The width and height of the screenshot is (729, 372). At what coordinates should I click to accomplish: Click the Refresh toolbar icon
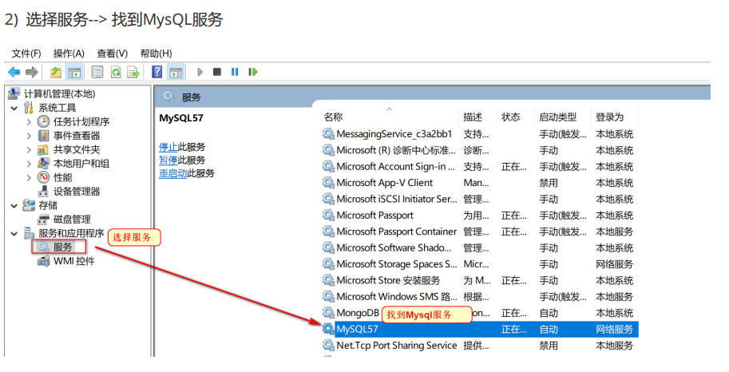pos(116,72)
